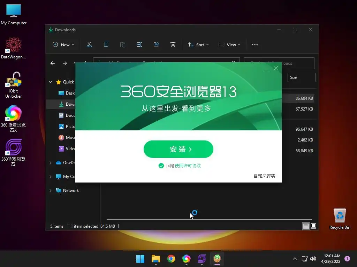Expand the Network tree node
This screenshot has width=357, height=267.
coord(51,191)
